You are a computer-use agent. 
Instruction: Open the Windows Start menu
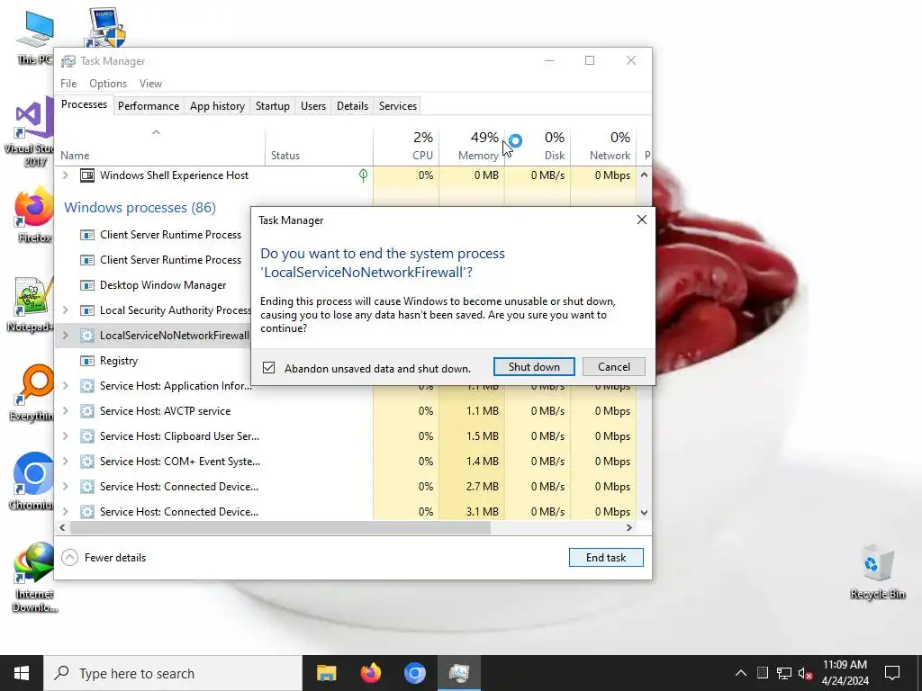22,673
